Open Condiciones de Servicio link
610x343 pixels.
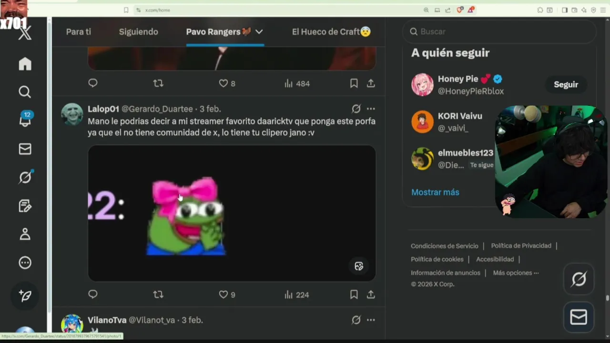[445, 246]
